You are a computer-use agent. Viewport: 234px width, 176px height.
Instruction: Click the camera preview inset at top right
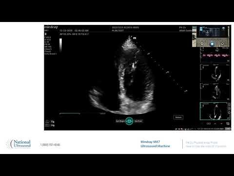click(x=211, y=36)
